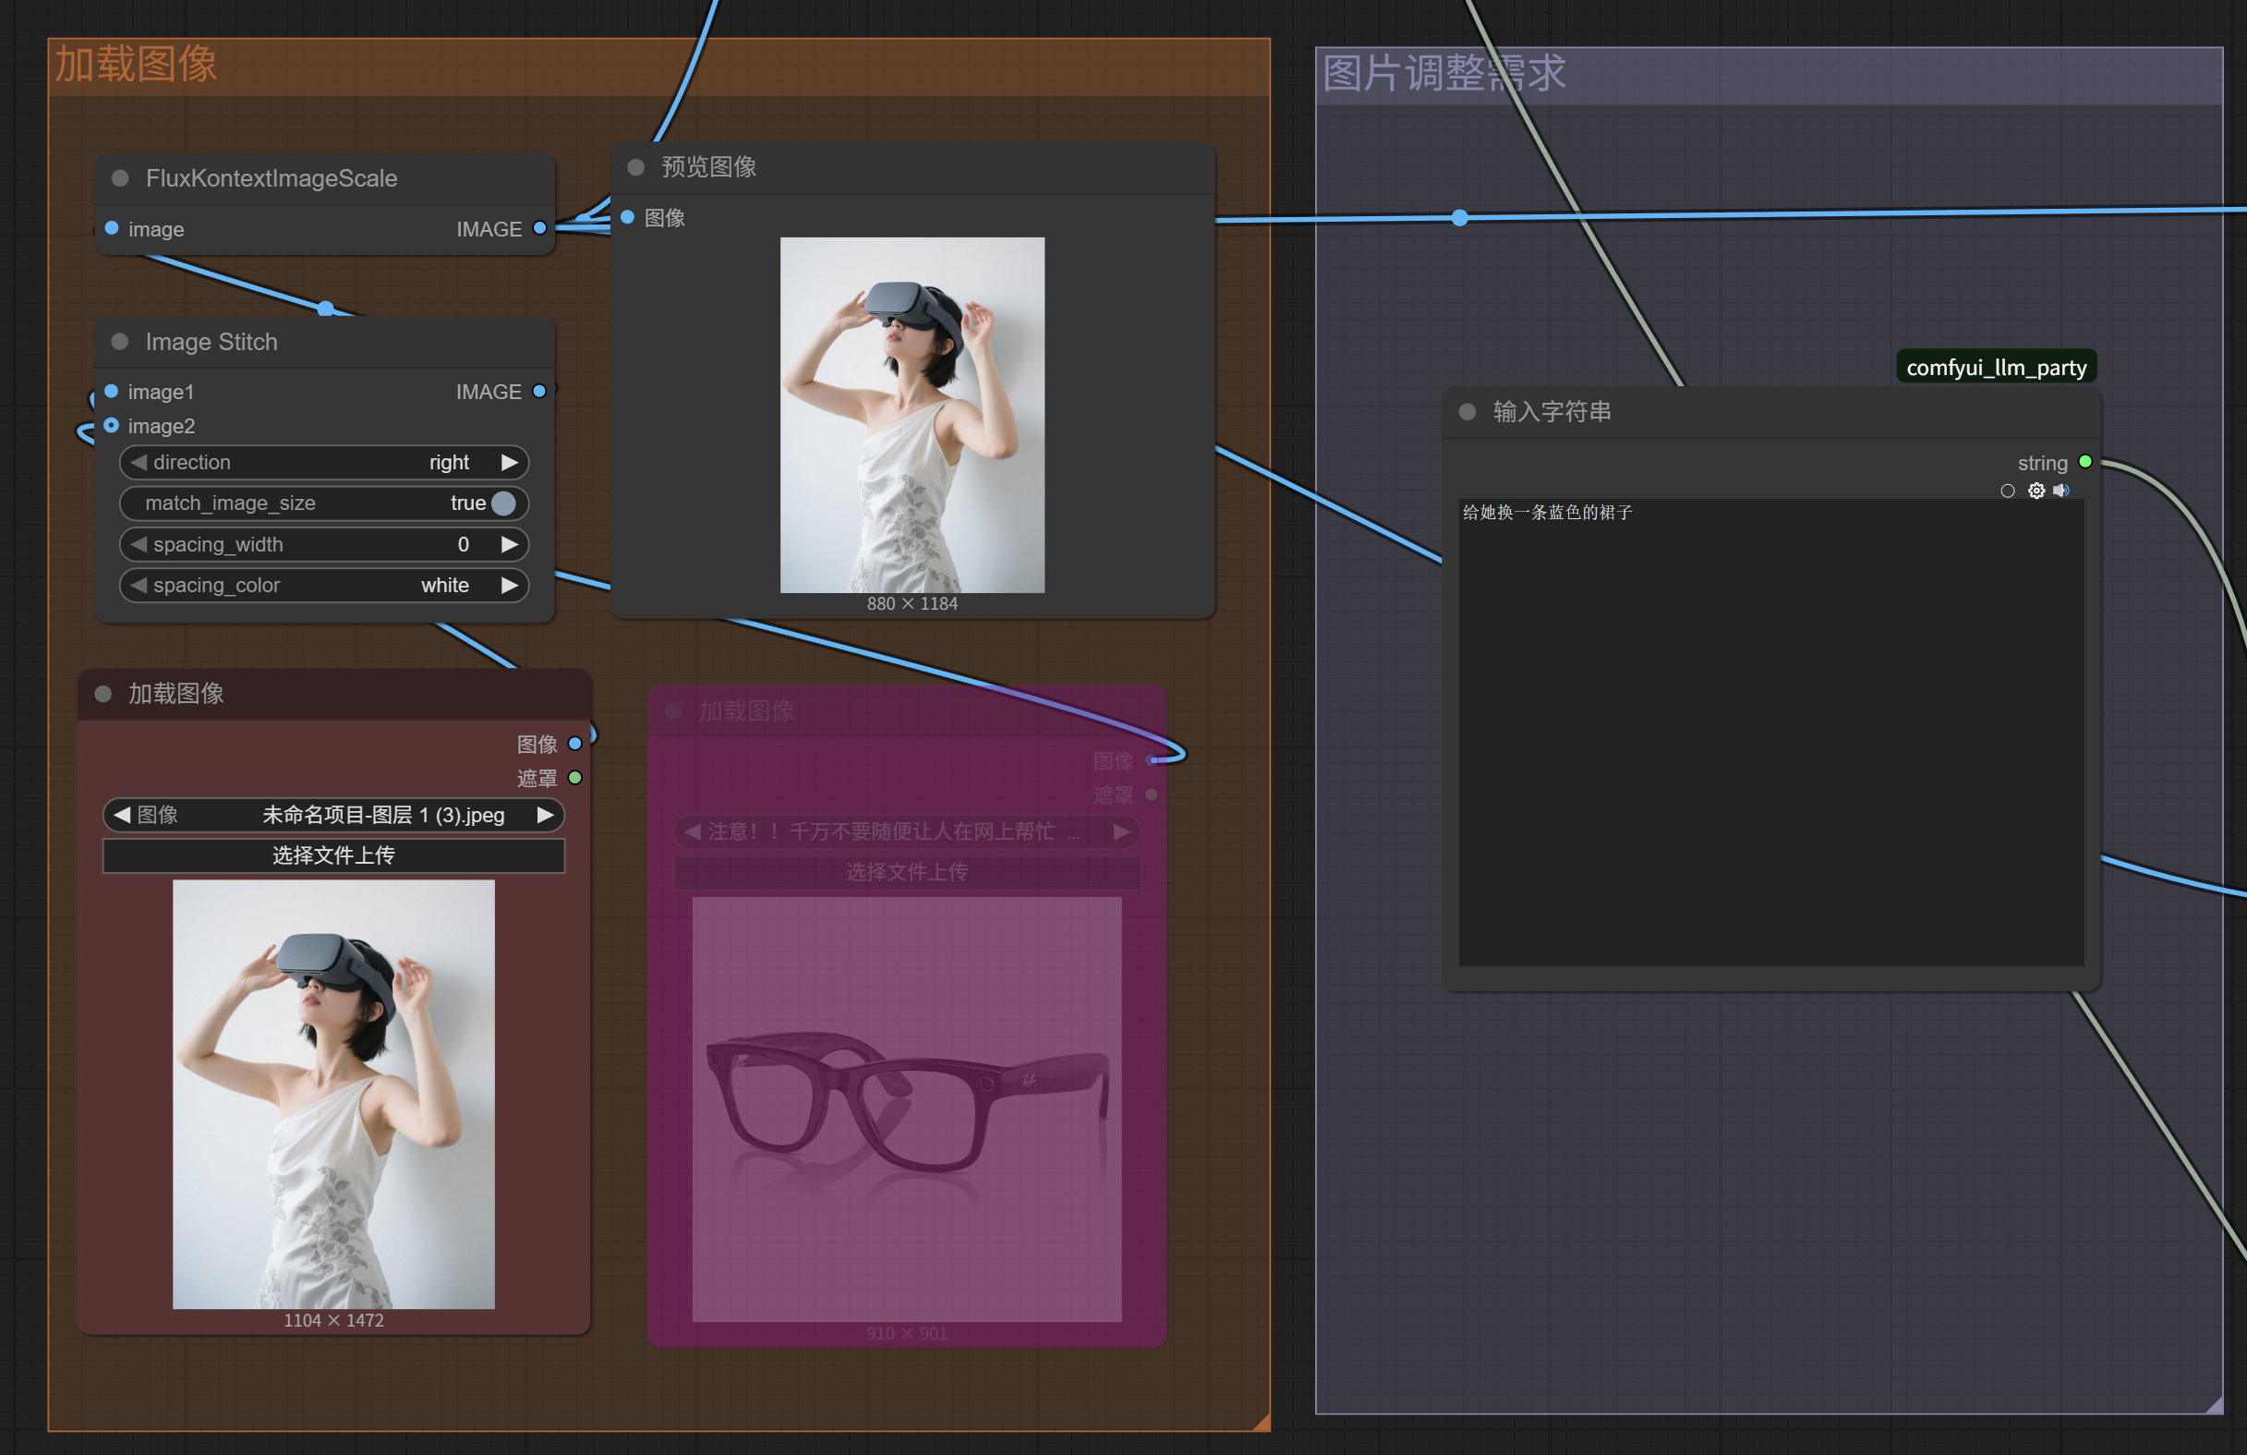Viewport: 2247px width, 1455px height.
Task: Advance direction to the next option
Action: [510, 463]
